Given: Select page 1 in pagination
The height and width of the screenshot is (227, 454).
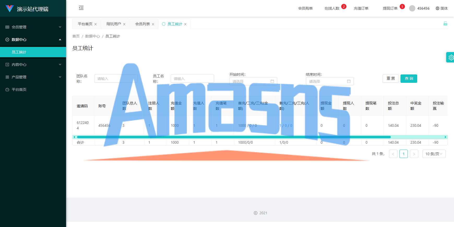Looking at the screenshot, I should [404, 154].
